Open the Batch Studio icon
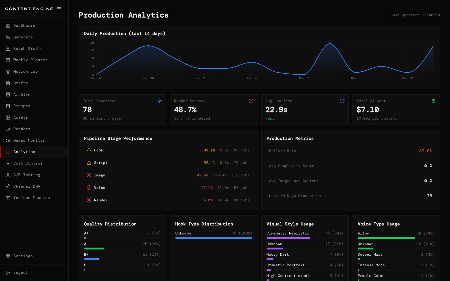This screenshot has width=450, height=281. [7, 48]
